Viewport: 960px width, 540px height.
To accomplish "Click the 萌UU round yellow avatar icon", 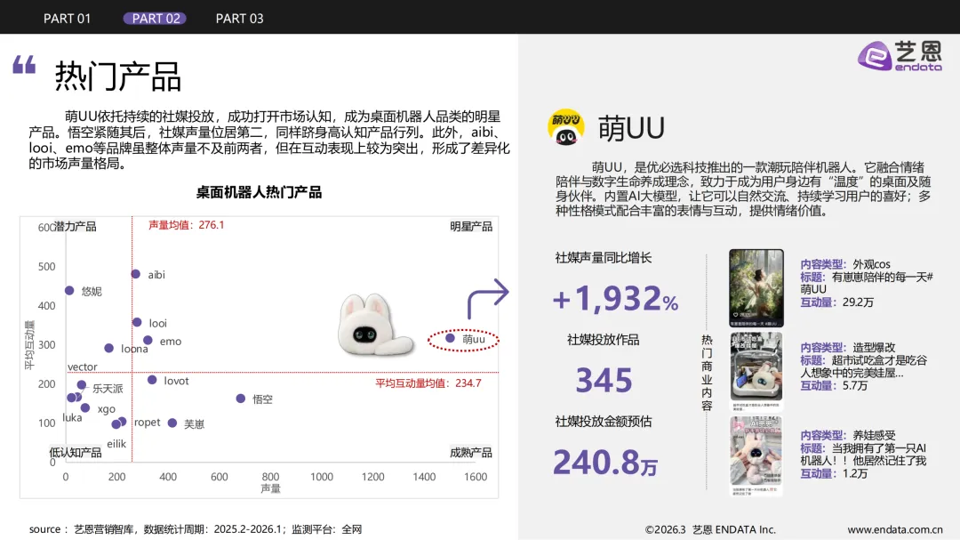I will [565, 127].
